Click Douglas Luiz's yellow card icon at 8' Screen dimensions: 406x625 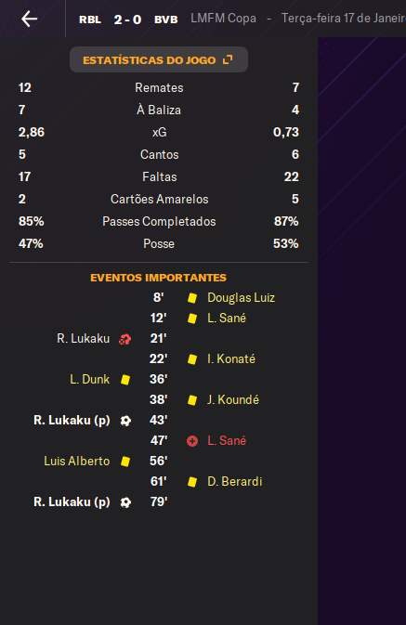192,298
